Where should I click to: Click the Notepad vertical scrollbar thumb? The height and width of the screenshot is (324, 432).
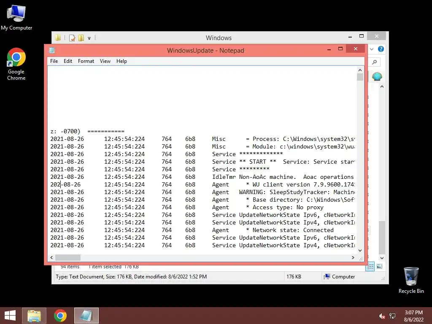pyautogui.click(x=360, y=77)
